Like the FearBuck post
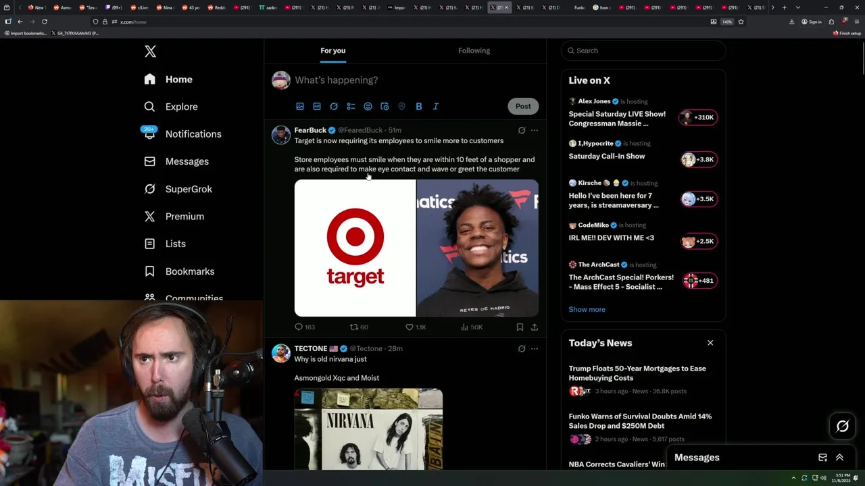This screenshot has width=865, height=486. 415,327
